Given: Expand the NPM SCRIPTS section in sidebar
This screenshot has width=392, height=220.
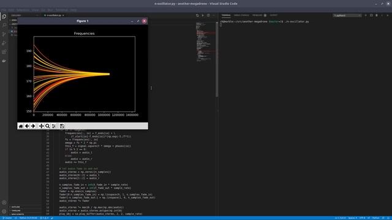Looking at the screenshot, I should (25, 215).
